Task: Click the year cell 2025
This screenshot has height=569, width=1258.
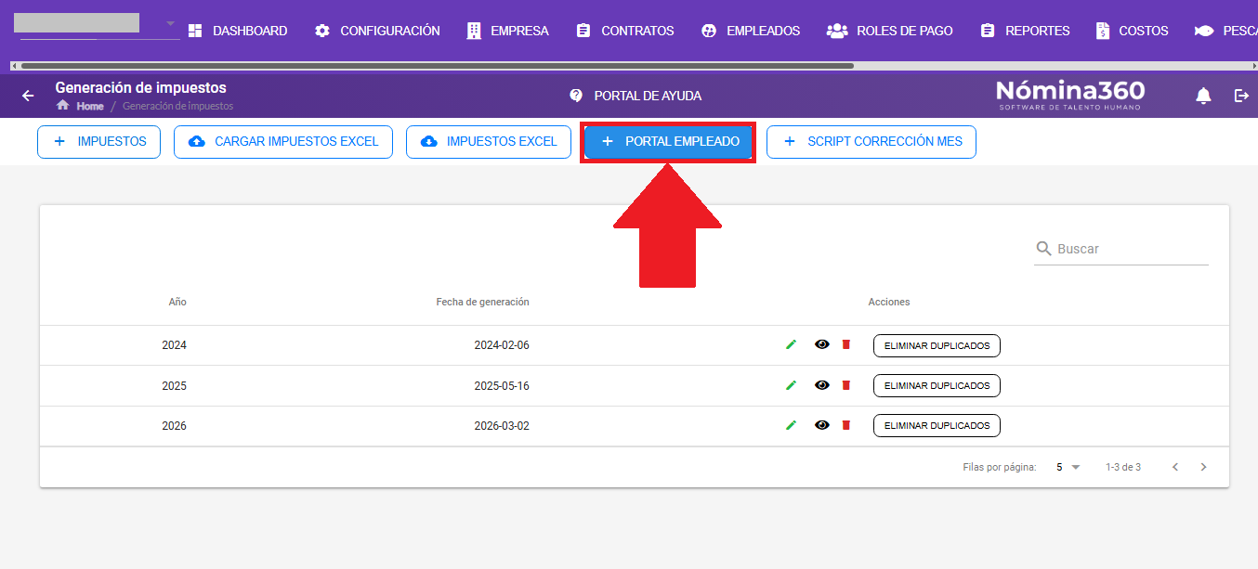Action: click(x=174, y=385)
